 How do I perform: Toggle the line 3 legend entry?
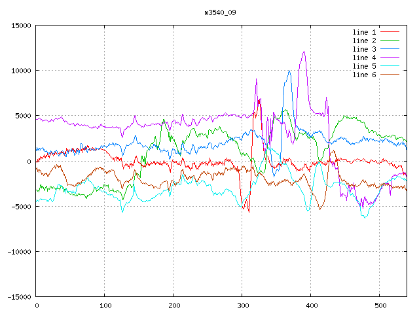tap(364, 49)
